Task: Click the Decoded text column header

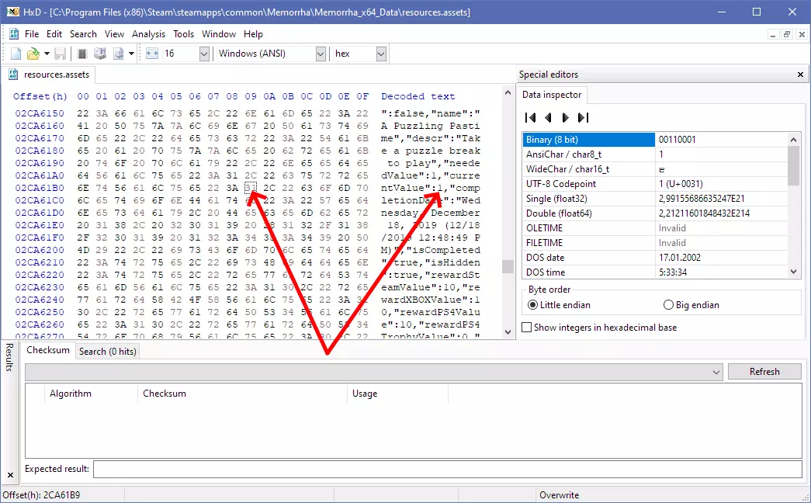Action: coord(418,96)
